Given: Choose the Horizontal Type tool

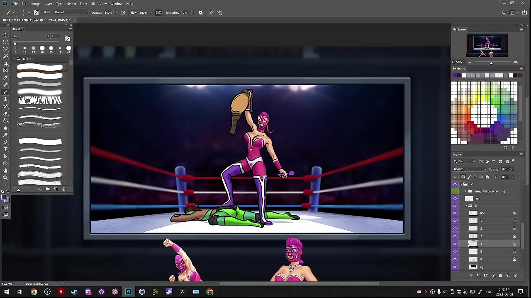Looking at the screenshot, I should [x=5, y=149].
